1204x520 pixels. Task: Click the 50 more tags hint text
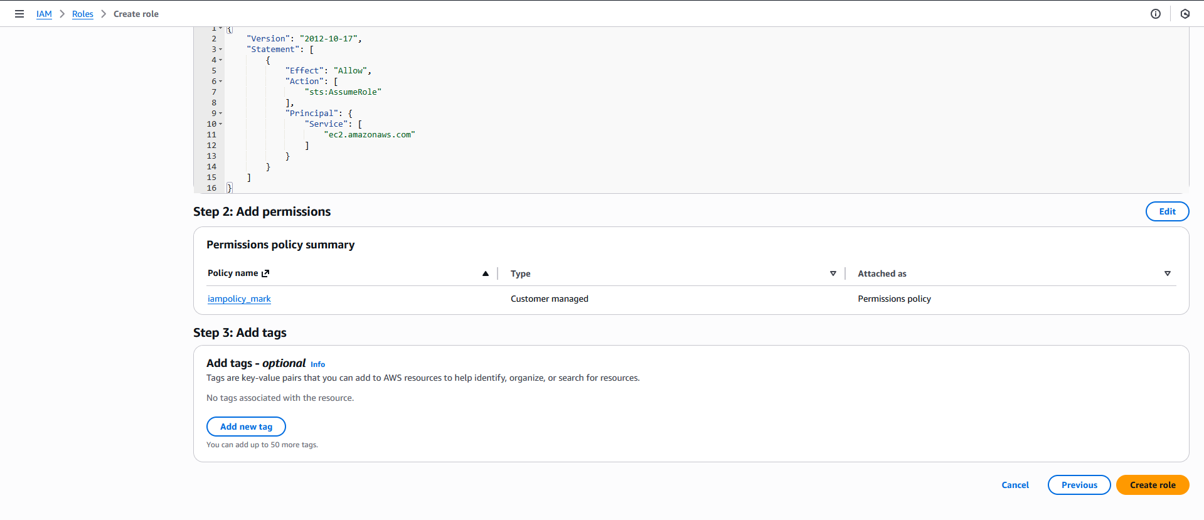tap(262, 445)
